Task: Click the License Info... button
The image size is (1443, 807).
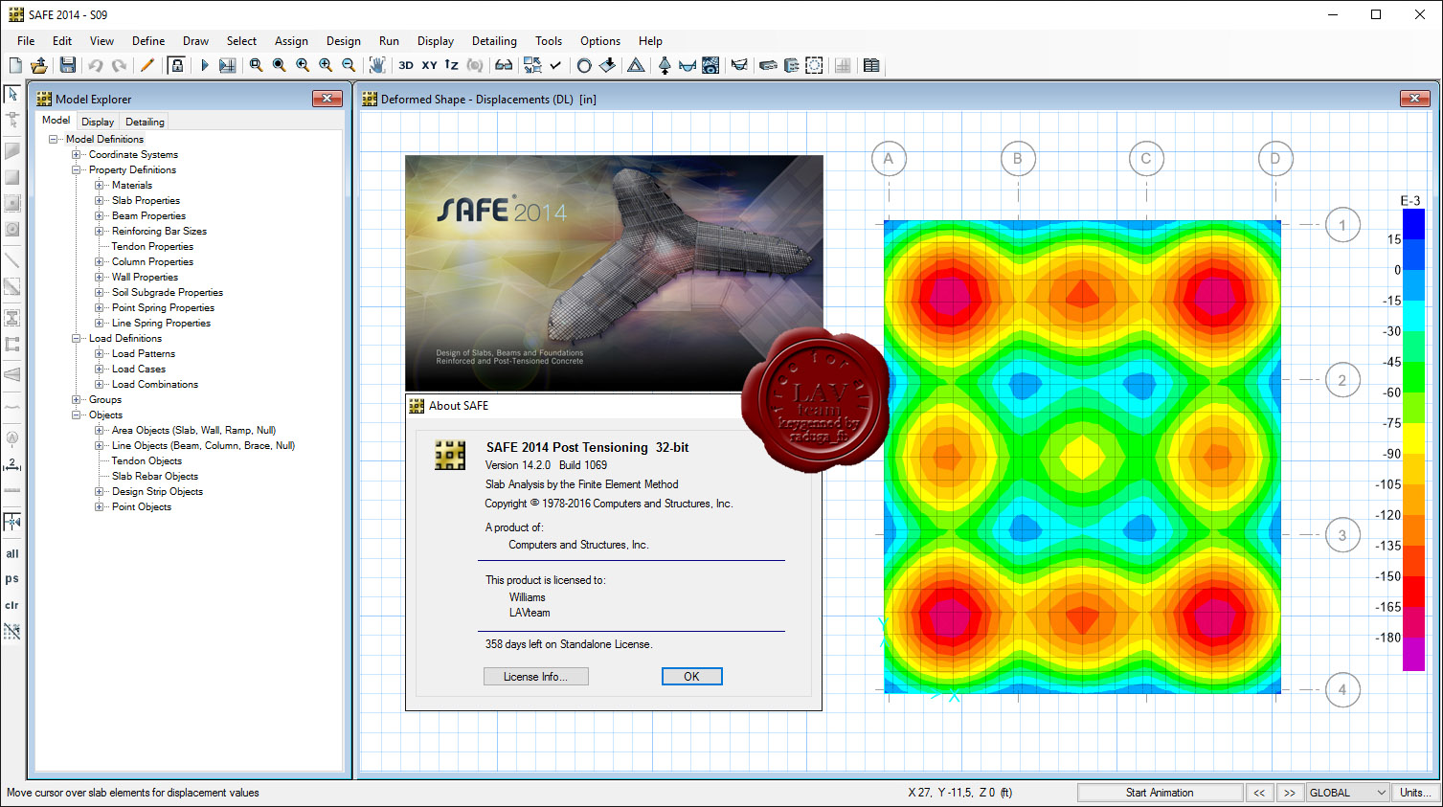Action: (x=535, y=676)
